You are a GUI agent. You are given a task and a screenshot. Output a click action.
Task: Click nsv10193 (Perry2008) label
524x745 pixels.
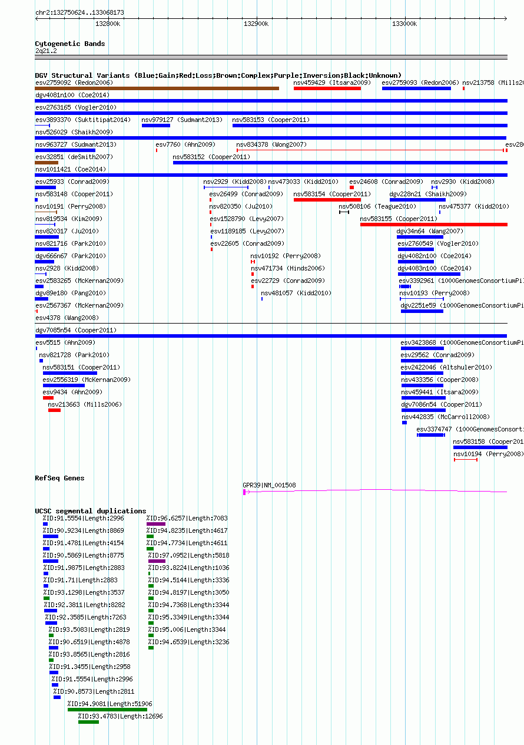click(435, 293)
